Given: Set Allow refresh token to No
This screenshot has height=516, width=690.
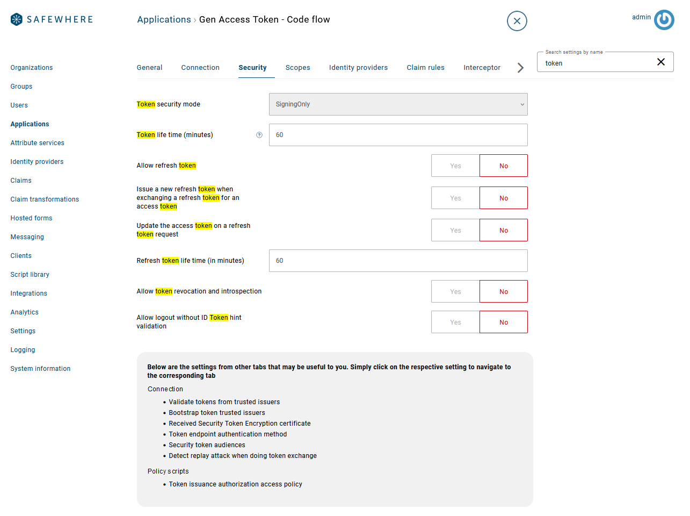Looking at the screenshot, I should pos(504,166).
